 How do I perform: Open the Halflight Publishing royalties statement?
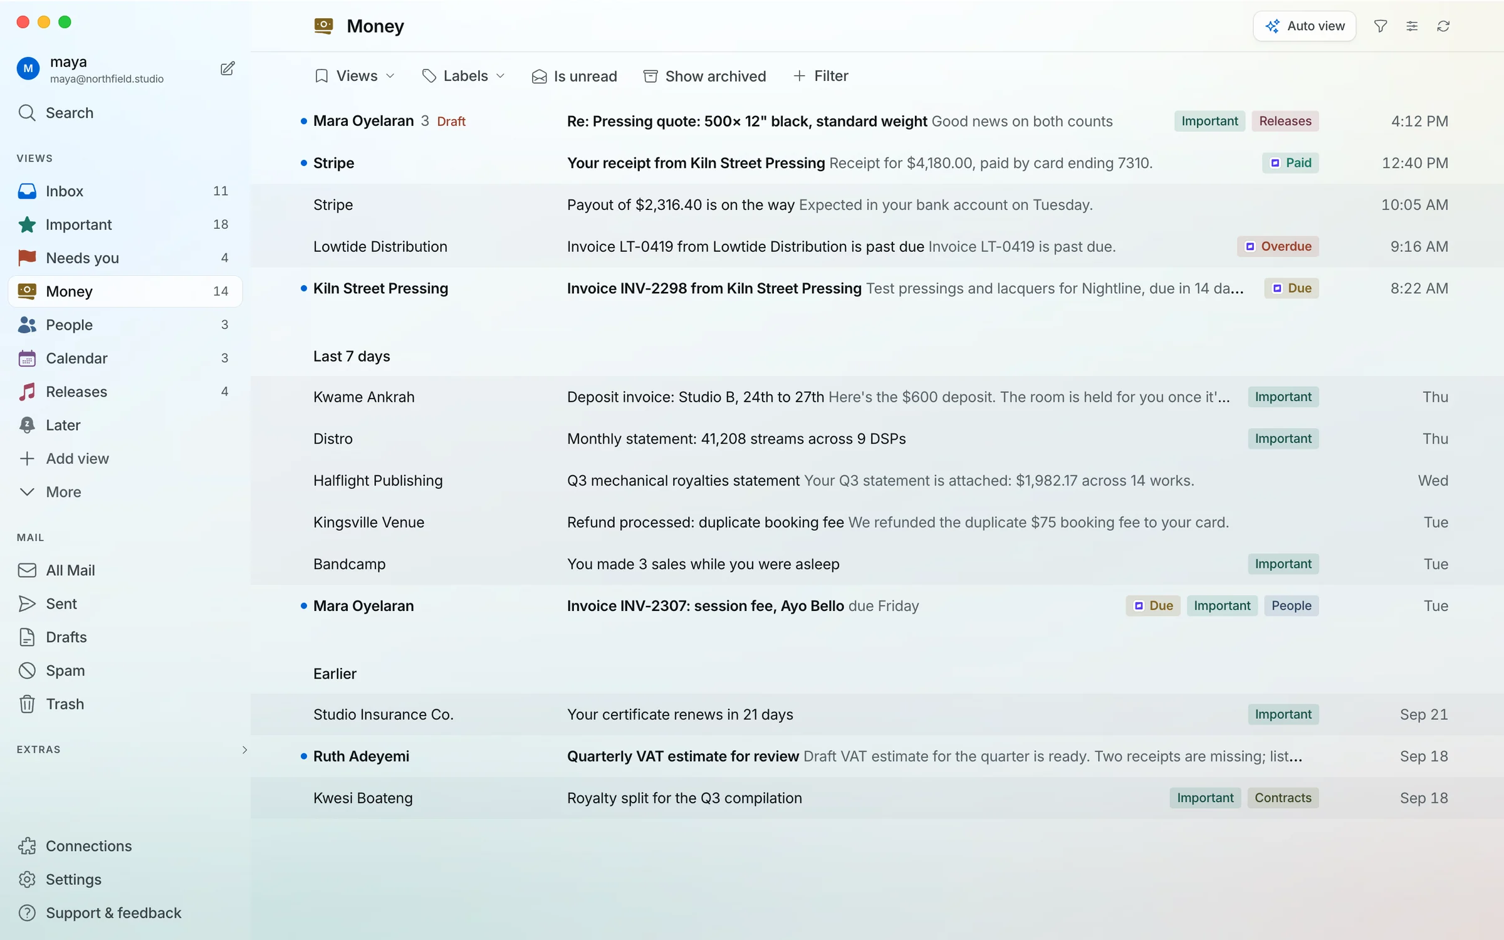point(877,481)
